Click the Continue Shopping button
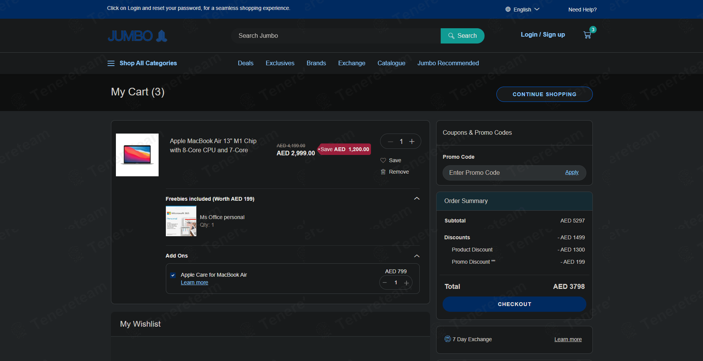 (x=544, y=94)
